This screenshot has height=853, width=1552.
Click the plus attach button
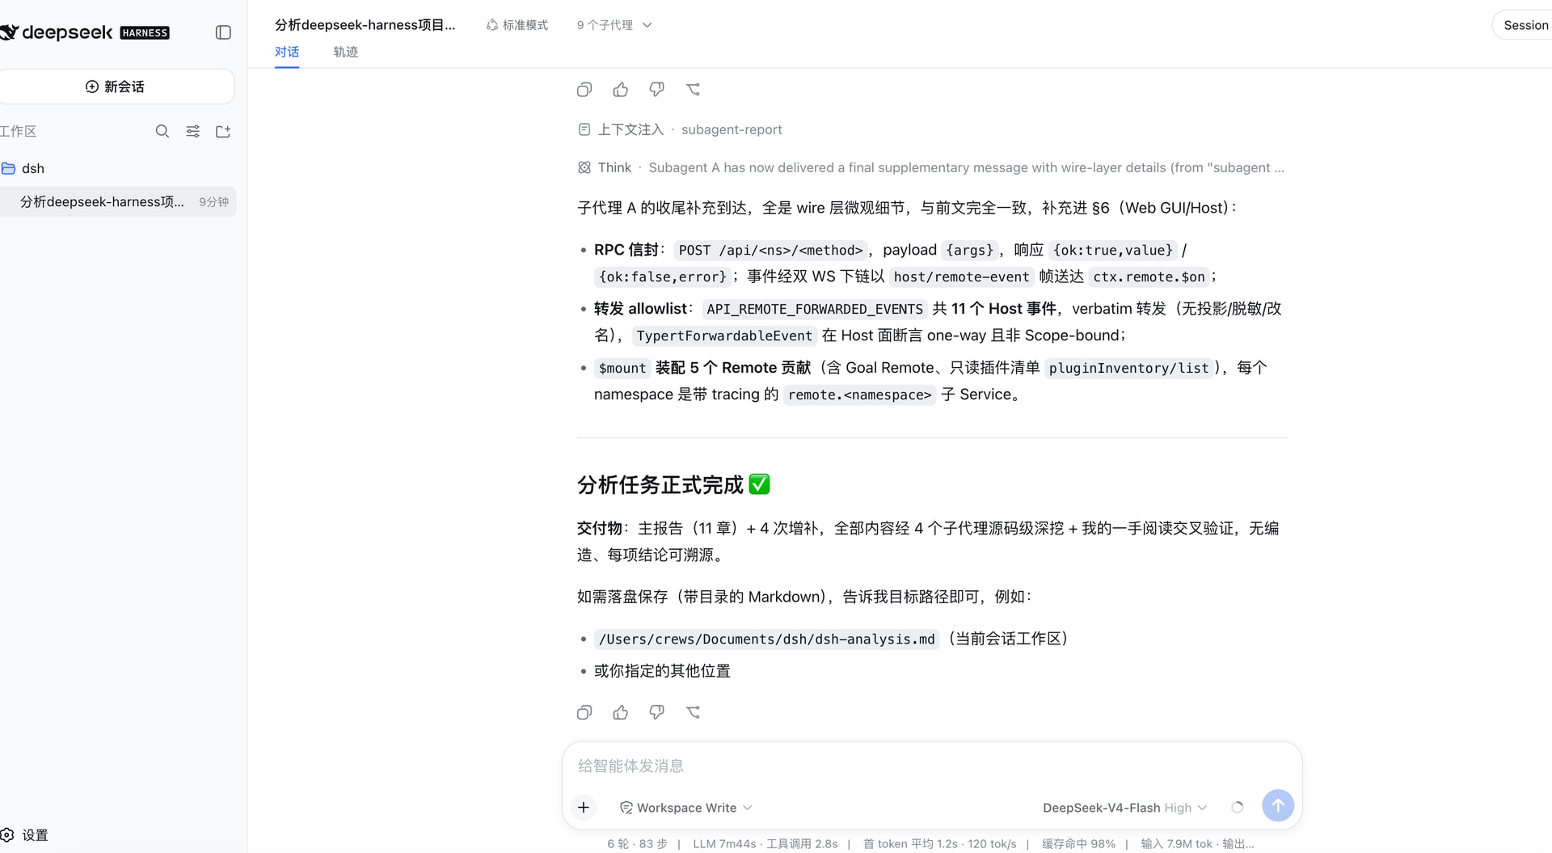click(x=584, y=807)
